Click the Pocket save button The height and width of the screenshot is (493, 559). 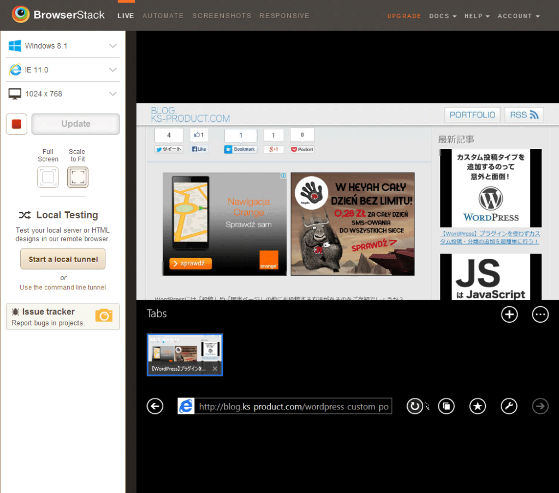(302, 150)
